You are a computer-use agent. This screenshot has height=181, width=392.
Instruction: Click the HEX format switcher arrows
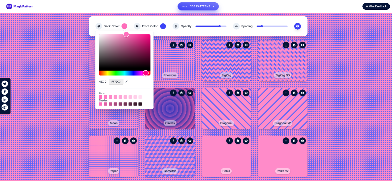(x=105, y=82)
